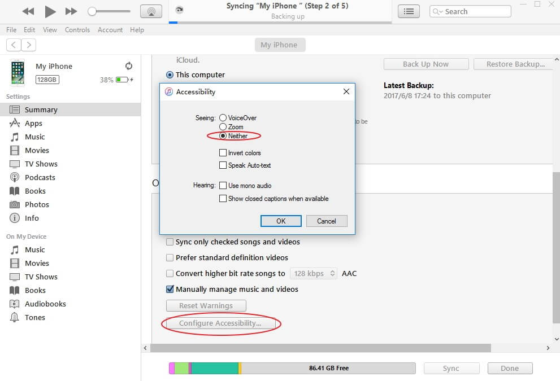Open the Controls menu
560x381 pixels.
click(77, 30)
